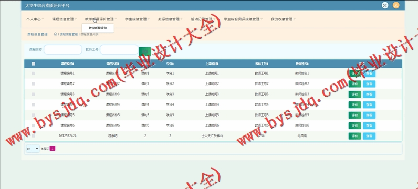418x189 pixels.
Task: Click 查看 button for 课程编号1 row
Action: [369, 73]
